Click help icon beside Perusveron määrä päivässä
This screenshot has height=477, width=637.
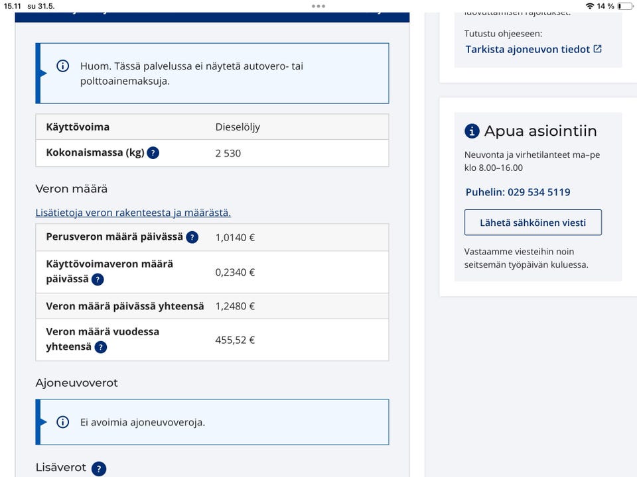tap(192, 237)
